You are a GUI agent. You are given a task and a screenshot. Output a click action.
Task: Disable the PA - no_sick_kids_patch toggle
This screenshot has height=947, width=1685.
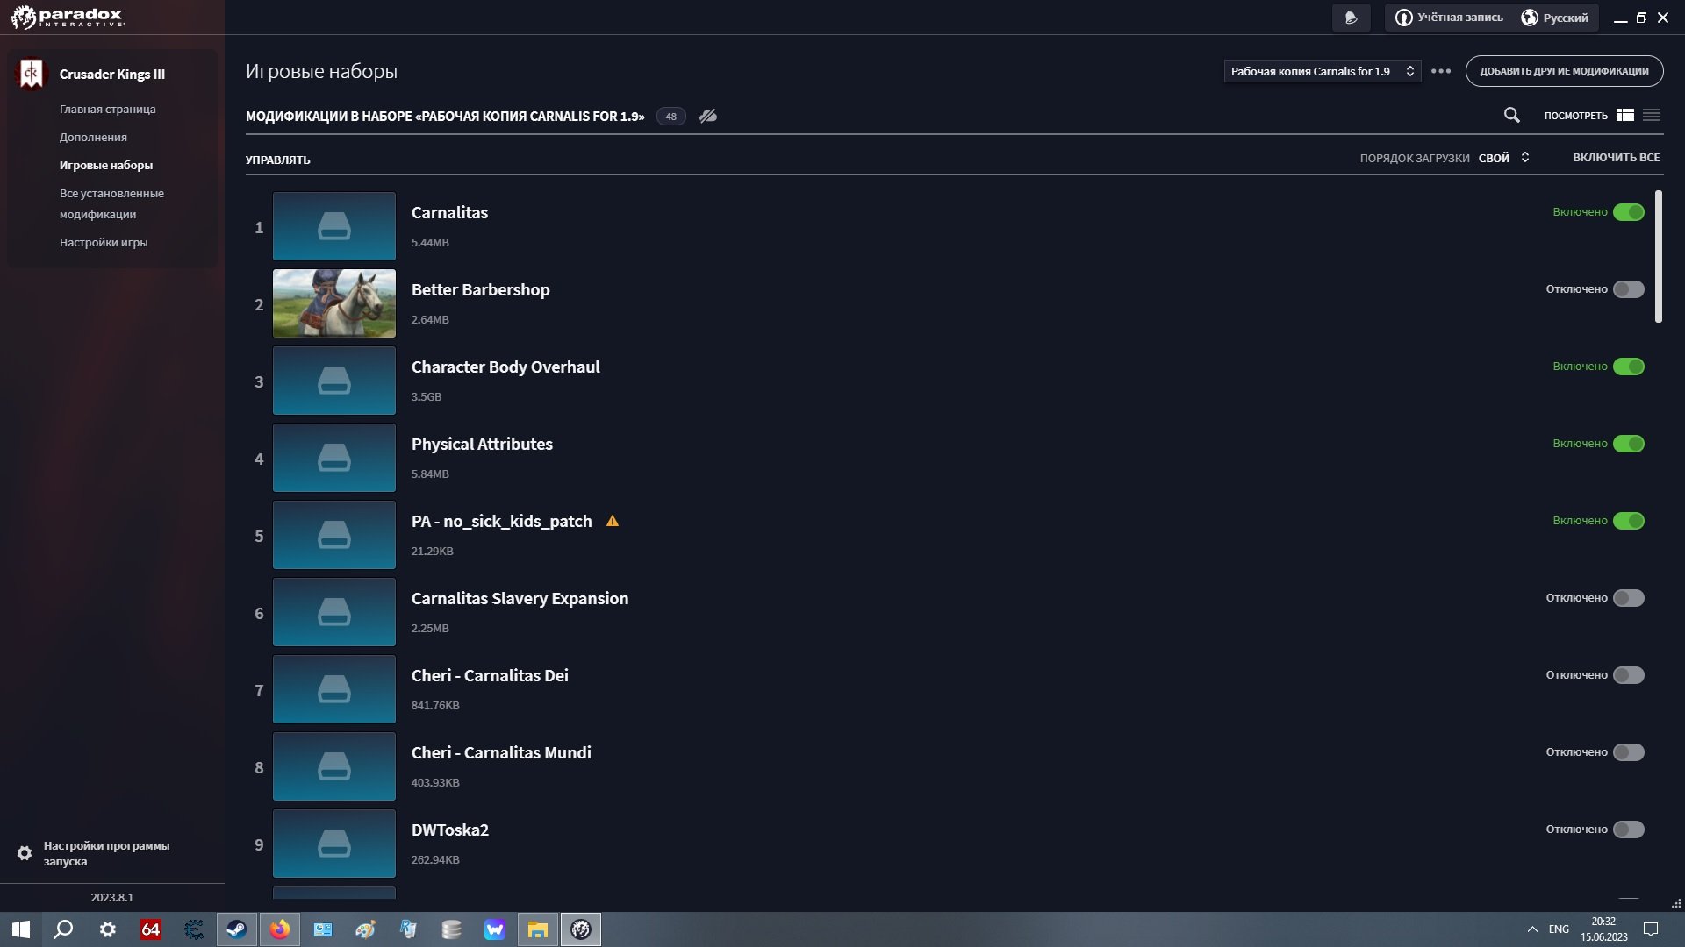pyautogui.click(x=1629, y=521)
